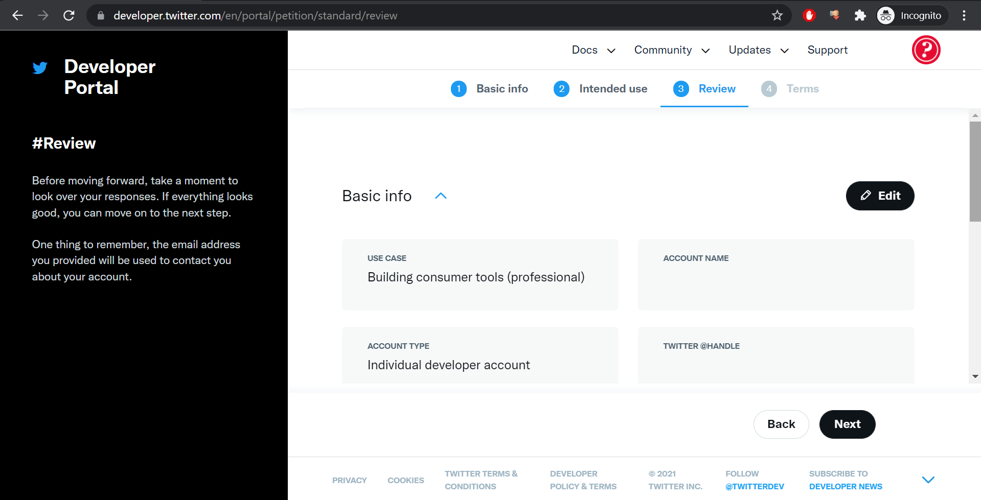Click the page scrollbar thumb
This screenshot has height=500, width=981.
pos(975,171)
